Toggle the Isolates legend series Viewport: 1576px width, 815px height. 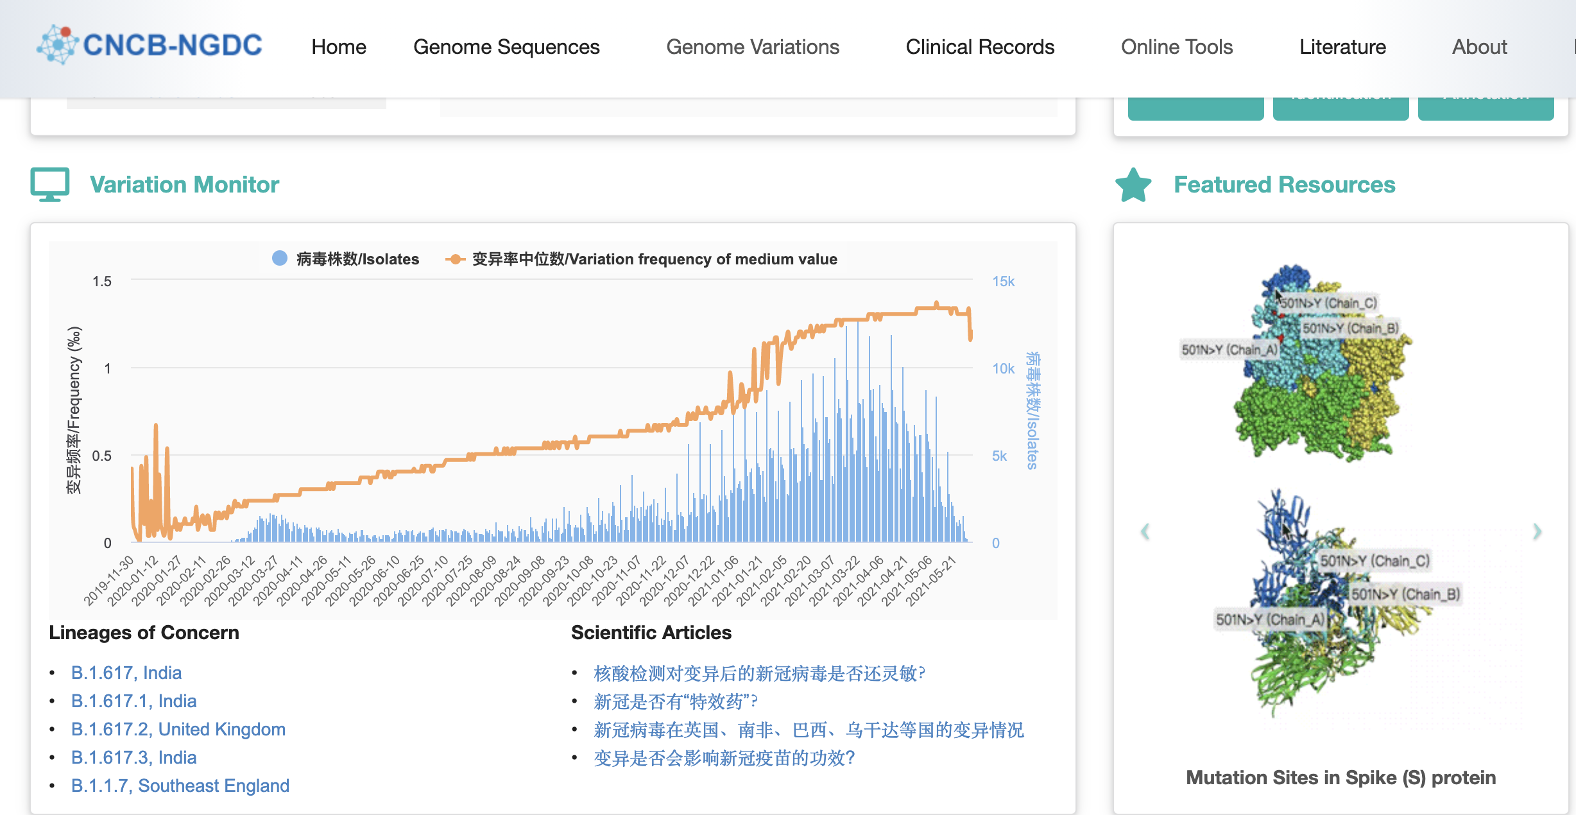coord(345,259)
